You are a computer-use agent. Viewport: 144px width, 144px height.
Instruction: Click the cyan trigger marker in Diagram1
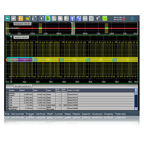click(x=72, y=23)
